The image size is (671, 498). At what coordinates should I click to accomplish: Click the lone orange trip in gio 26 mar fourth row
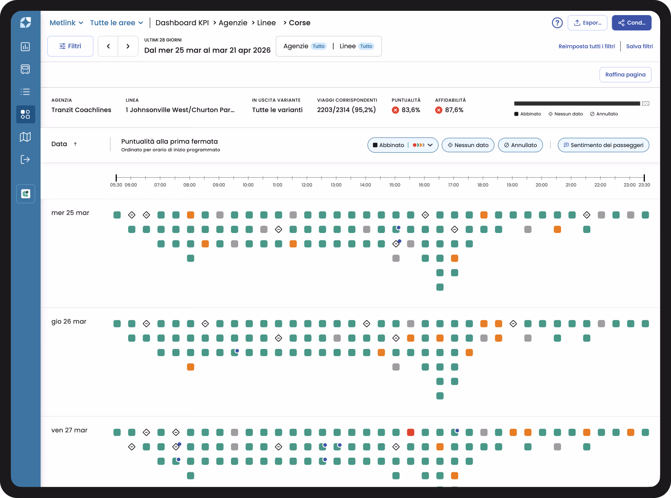190,367
